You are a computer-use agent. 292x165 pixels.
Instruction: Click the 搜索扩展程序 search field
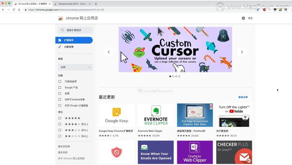75,30
